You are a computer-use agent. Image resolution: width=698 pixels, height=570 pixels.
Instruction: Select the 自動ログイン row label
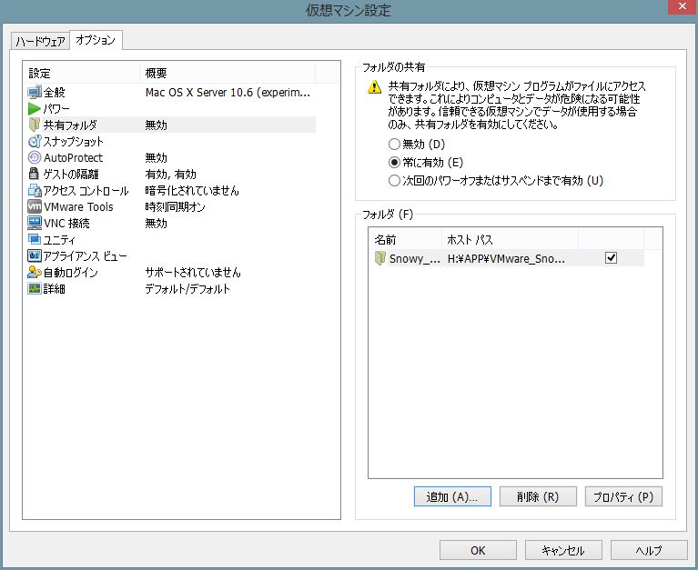click(x=70, y=272)
